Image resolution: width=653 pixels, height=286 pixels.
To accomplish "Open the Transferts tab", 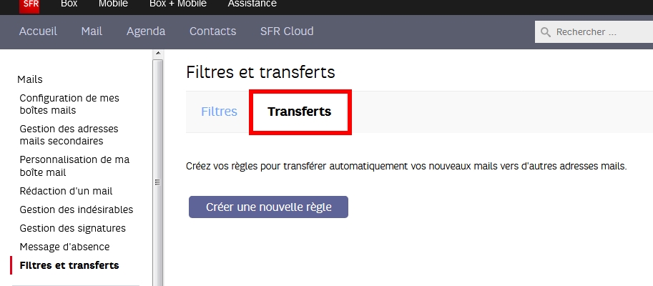I will pyautogui.click(x=299, y=112).
